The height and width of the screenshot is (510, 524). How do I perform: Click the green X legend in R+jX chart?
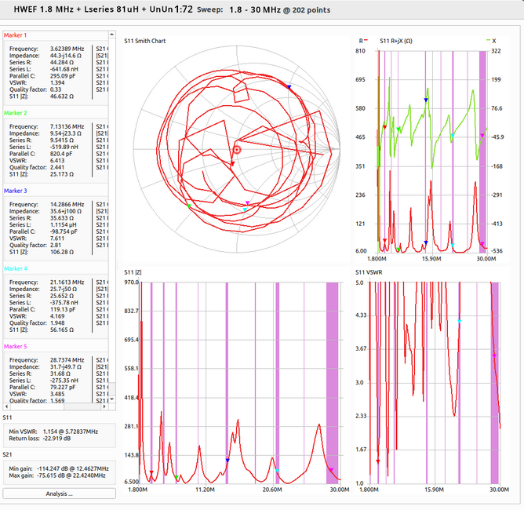click(x=491, y=41)
